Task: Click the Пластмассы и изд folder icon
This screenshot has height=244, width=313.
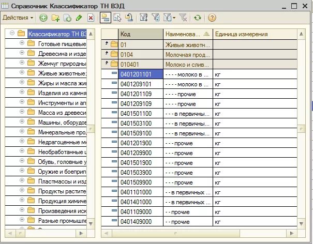Action: (x=31, y=181)
